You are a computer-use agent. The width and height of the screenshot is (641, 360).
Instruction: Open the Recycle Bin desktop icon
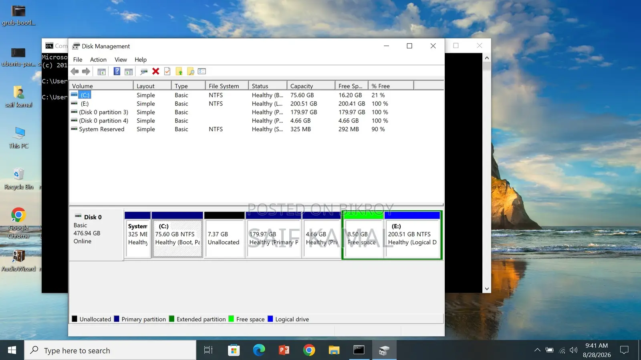(19, 179)
